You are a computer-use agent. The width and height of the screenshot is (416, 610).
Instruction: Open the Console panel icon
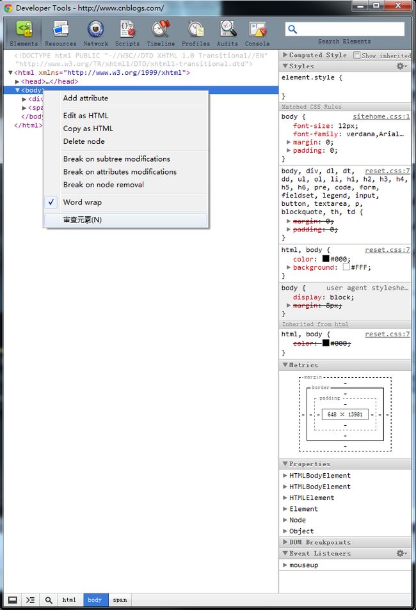pos(257,29)
